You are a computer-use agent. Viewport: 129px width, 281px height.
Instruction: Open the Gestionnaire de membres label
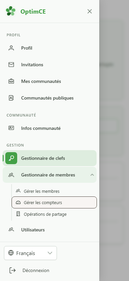click(x=48, y=175)
